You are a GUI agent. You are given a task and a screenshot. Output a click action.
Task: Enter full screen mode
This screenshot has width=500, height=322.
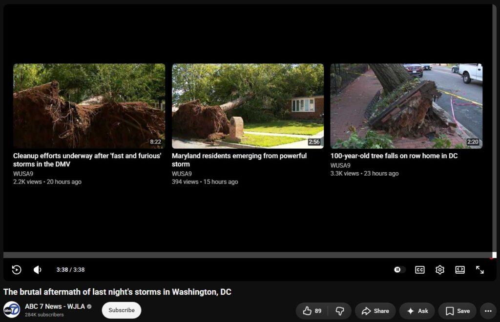point(480,270)
